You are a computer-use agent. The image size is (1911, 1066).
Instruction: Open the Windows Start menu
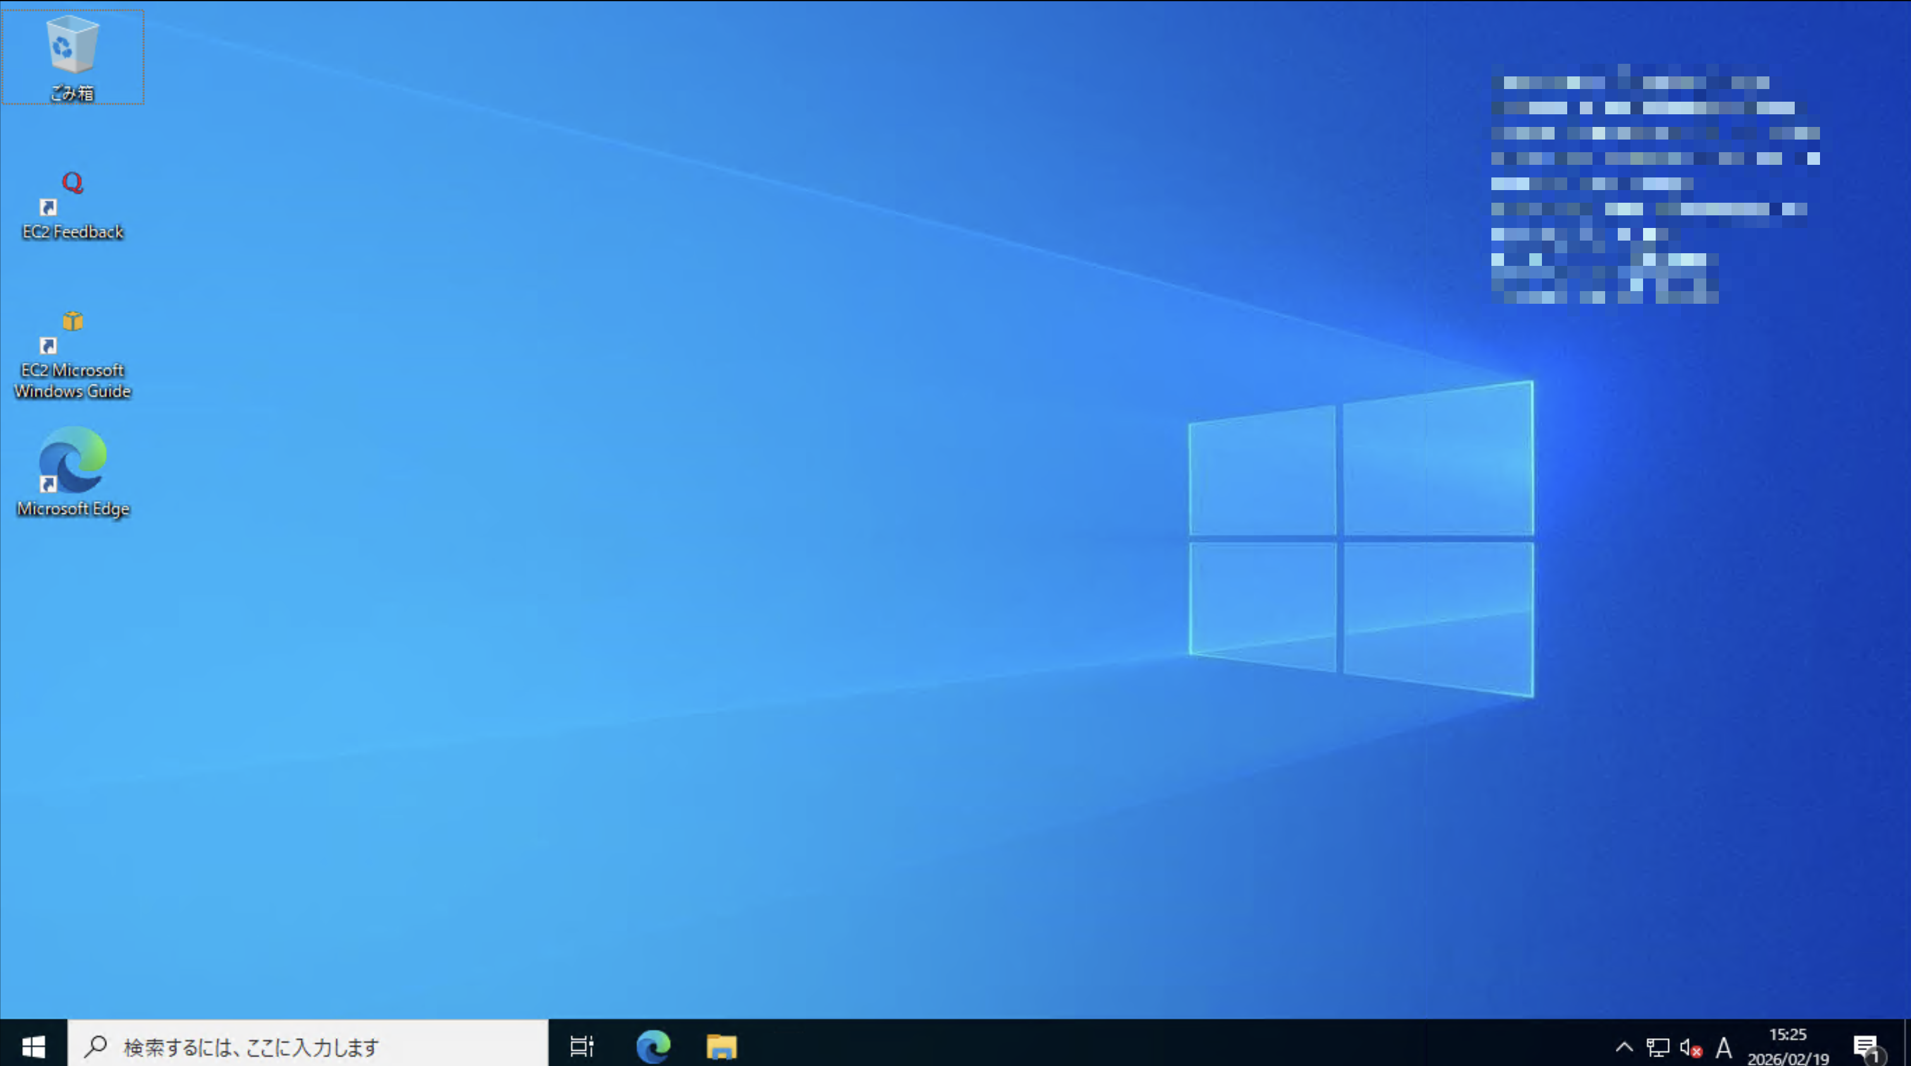pyautogui.click(x=33, y=1046)
